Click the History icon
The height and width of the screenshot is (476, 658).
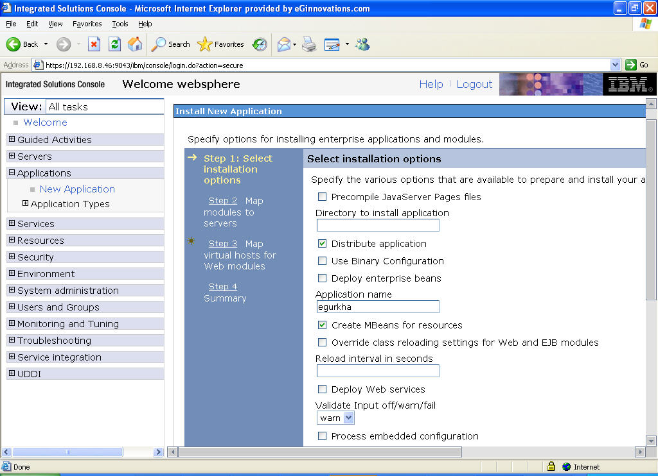point(260,44)
